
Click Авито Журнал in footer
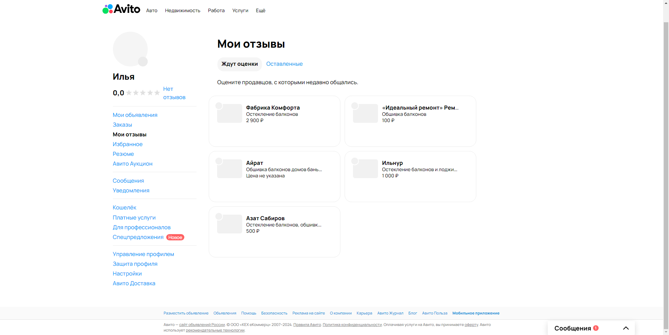tap(390, 313)
